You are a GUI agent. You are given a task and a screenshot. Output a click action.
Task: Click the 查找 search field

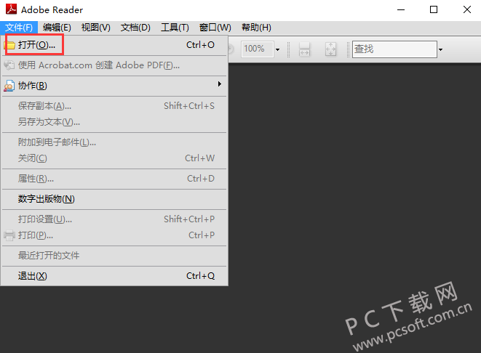coord(394,49)
